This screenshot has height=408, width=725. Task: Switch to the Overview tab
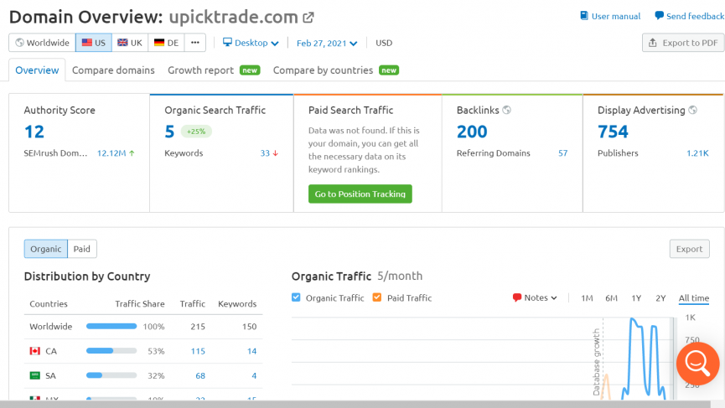point(37,70)
